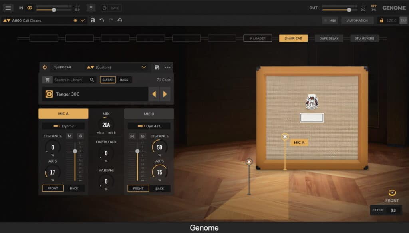Viewport: 409px width, 233px height.
Task: Open the hamburger main menu
Action: (x=8, y=8)
